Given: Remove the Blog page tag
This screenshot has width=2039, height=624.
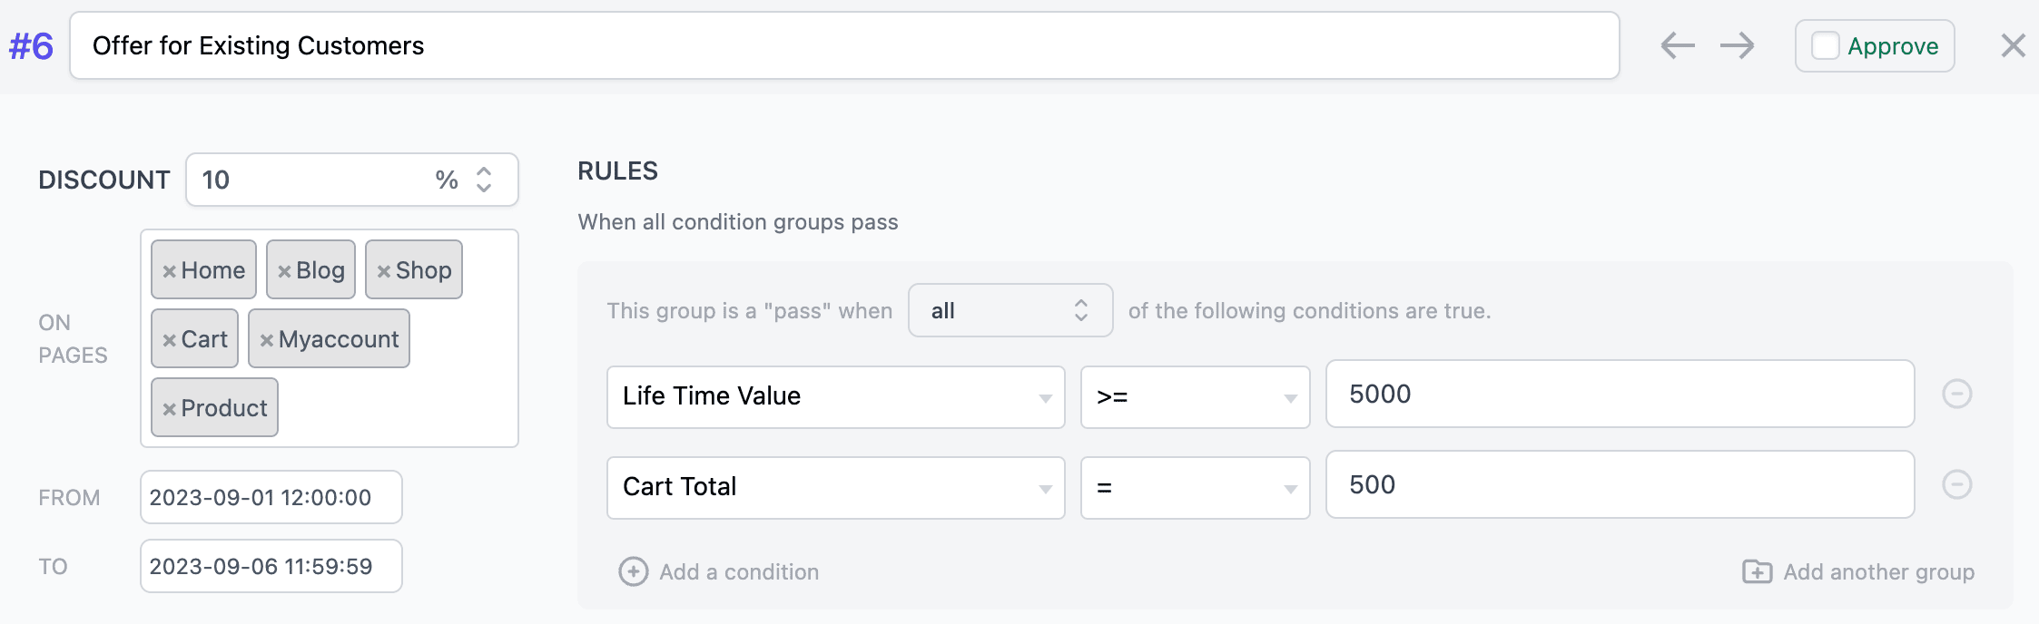Looking at the screenshot, I should (288, 268).
